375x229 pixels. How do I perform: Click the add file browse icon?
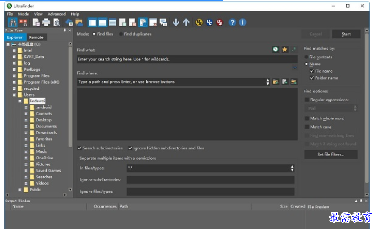(x=284, y=82)
